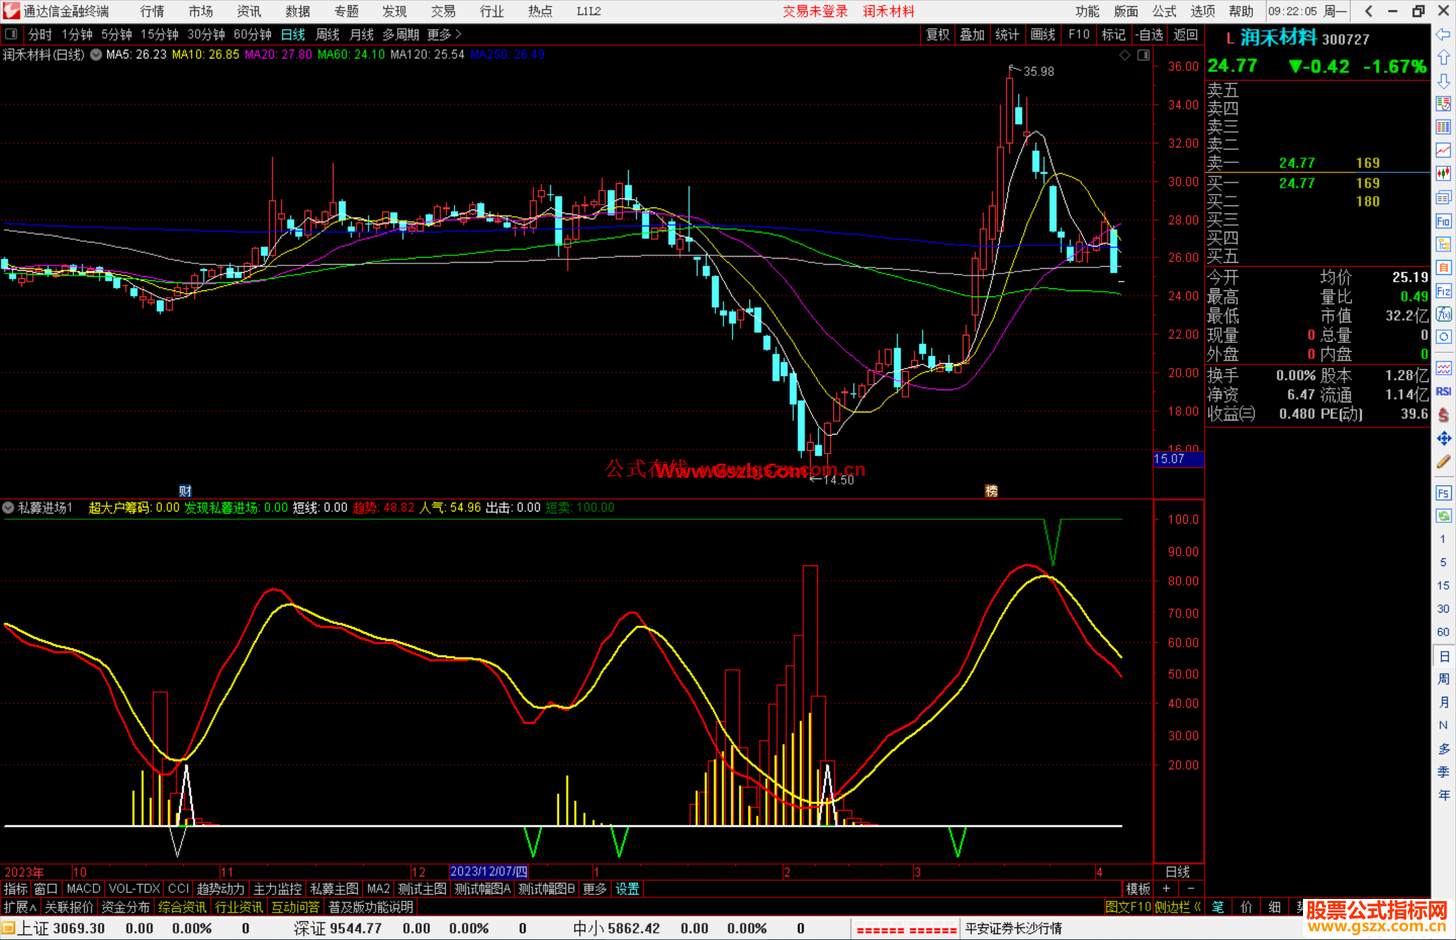Click the plus zoom button beside 模板
This screenshot has height=940, width=1456.
click(x=1166, y=889)
